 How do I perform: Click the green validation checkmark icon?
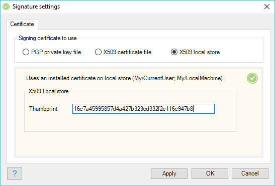tap(252, 78)
